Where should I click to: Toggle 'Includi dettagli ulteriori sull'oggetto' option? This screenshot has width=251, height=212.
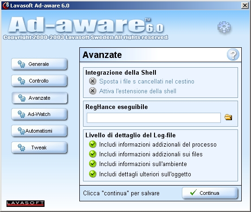[x=93, y=174]
